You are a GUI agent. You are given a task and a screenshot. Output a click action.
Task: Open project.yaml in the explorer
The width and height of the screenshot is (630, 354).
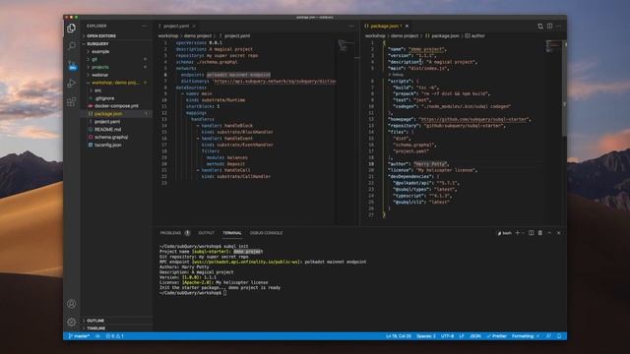(x=107, y=122)
